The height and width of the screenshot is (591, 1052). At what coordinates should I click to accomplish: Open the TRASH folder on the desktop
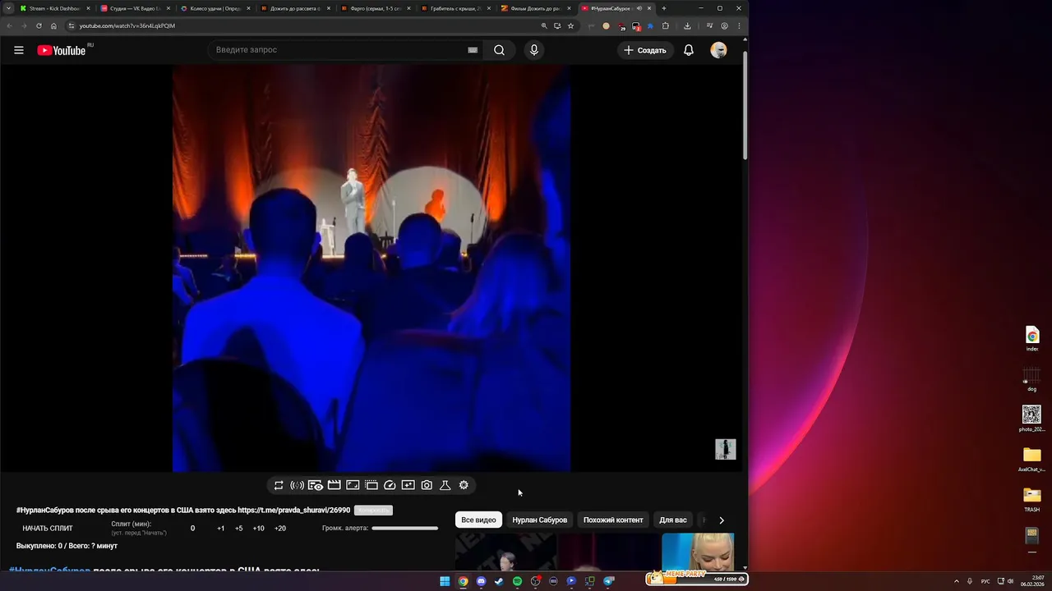point(1031,500)
